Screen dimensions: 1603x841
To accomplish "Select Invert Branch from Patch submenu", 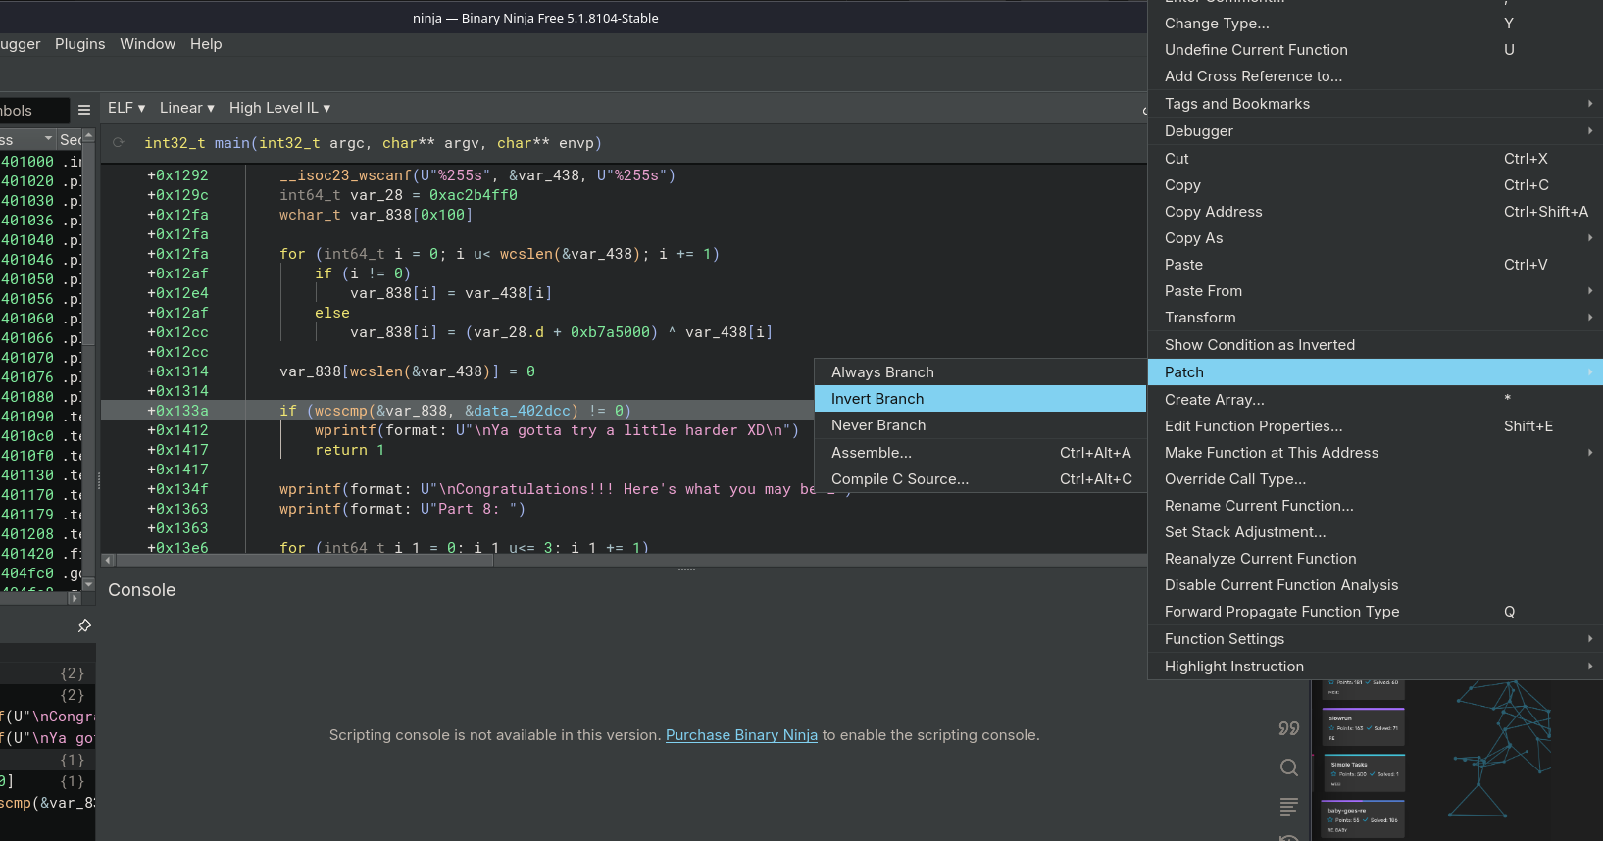I will point(877,399).
